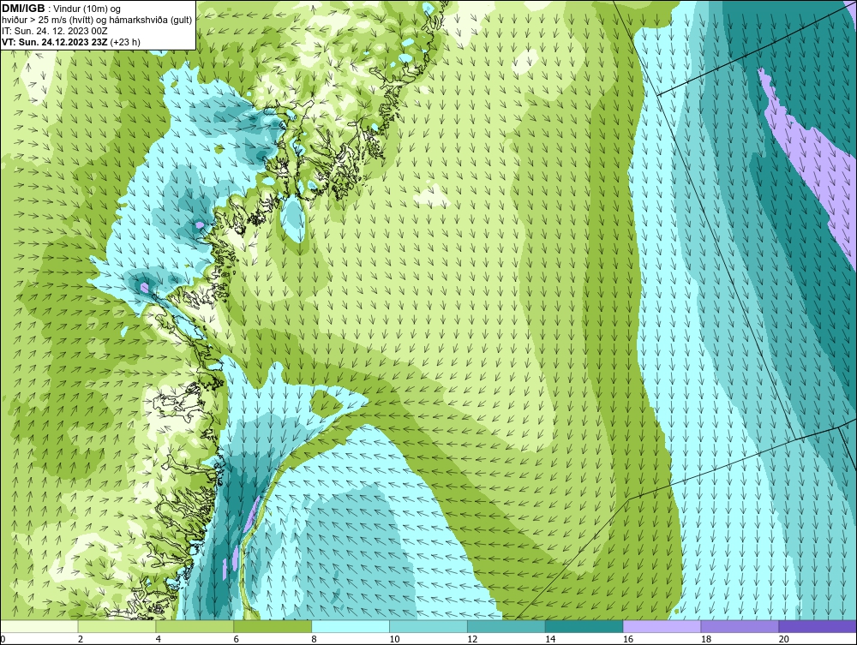Click the 0–2 m/s palest legend swatch
This screenshot has width=857, height=645.
tap(39, 626)
